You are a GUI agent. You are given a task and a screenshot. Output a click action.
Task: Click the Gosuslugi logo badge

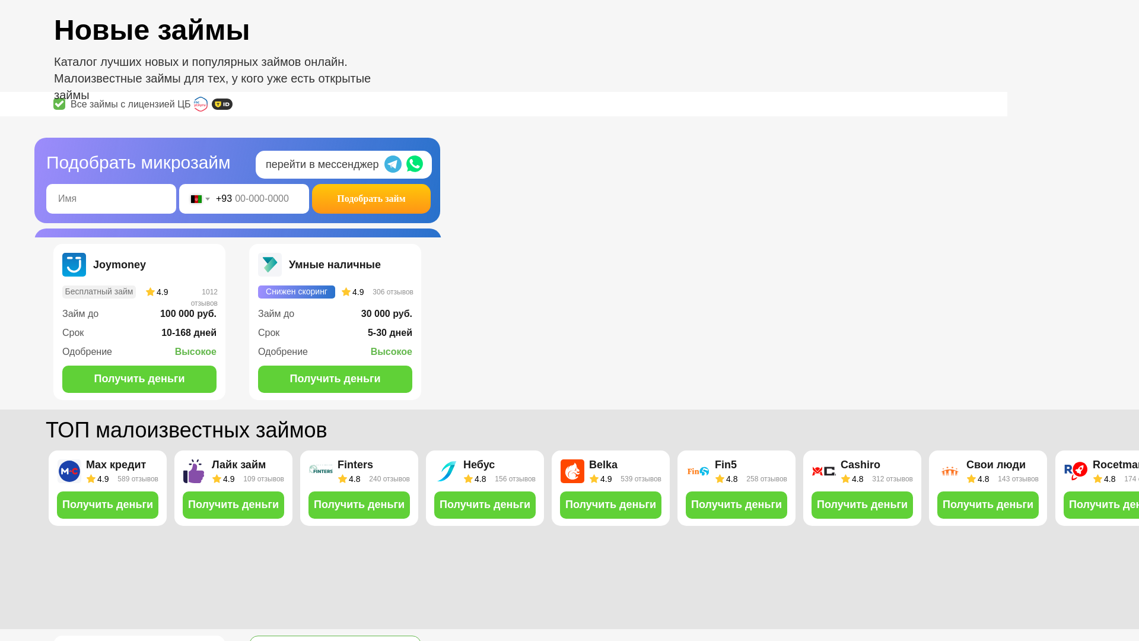201,104
